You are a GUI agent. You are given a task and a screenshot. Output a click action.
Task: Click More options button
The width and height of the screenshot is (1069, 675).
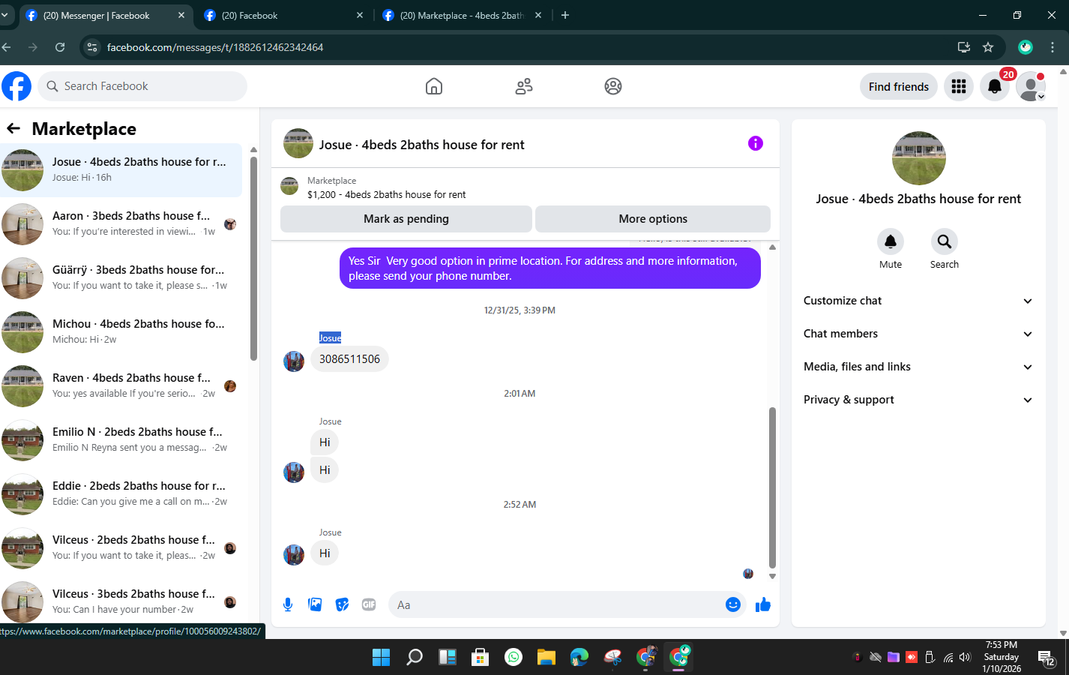(653, 219)
